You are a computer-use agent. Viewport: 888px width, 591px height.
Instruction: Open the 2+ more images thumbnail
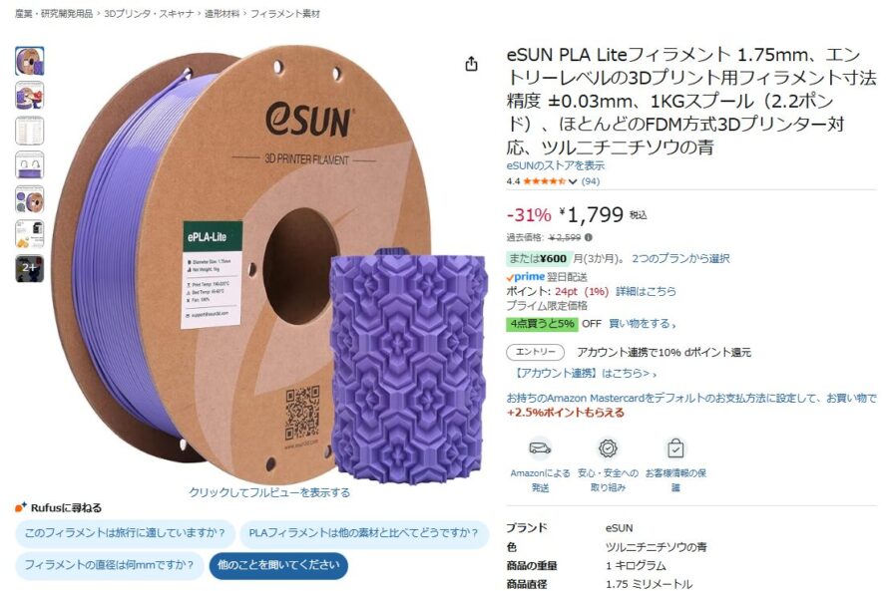point(30,269)
